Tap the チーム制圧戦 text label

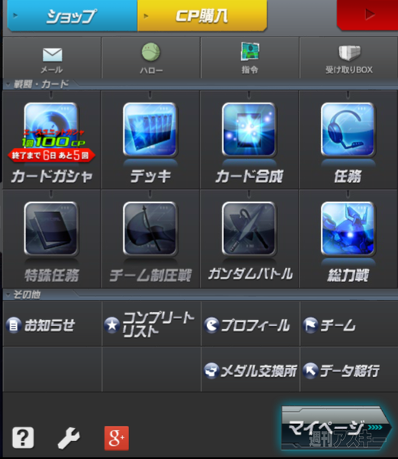tap(150, 275)
